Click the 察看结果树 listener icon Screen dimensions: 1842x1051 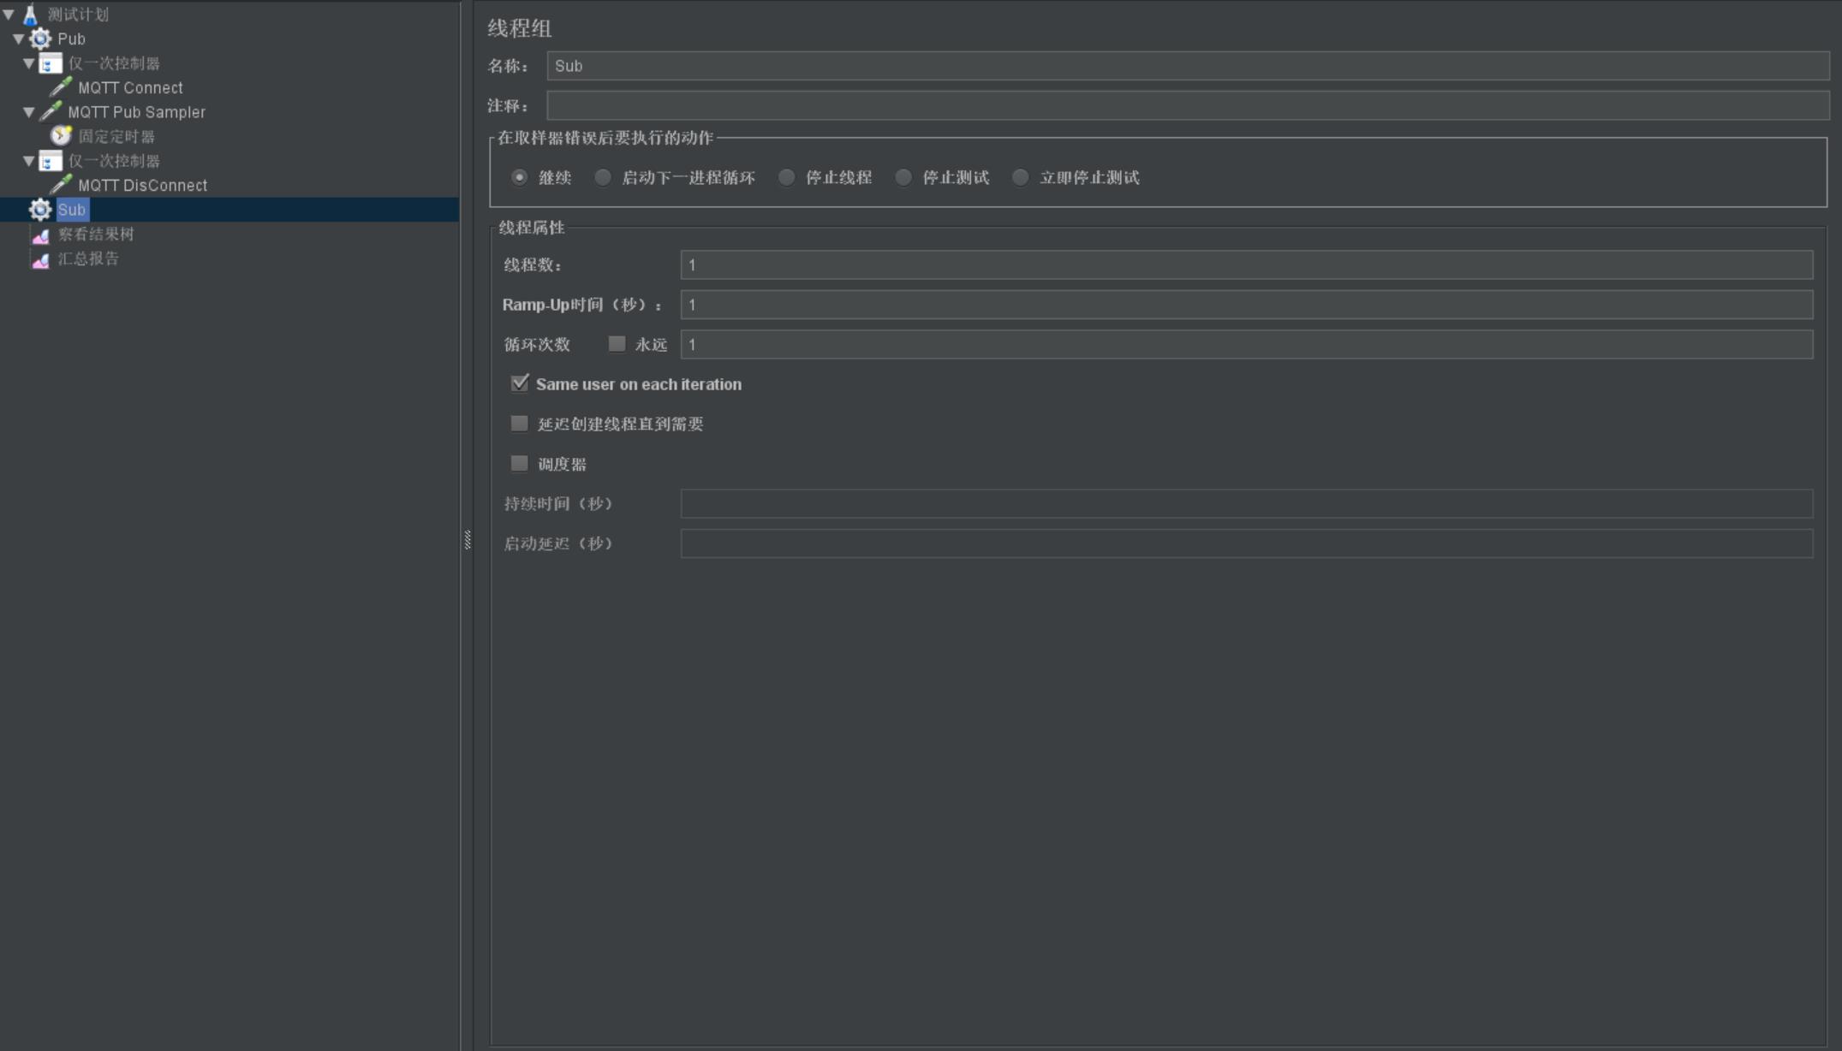click(40, 235)
